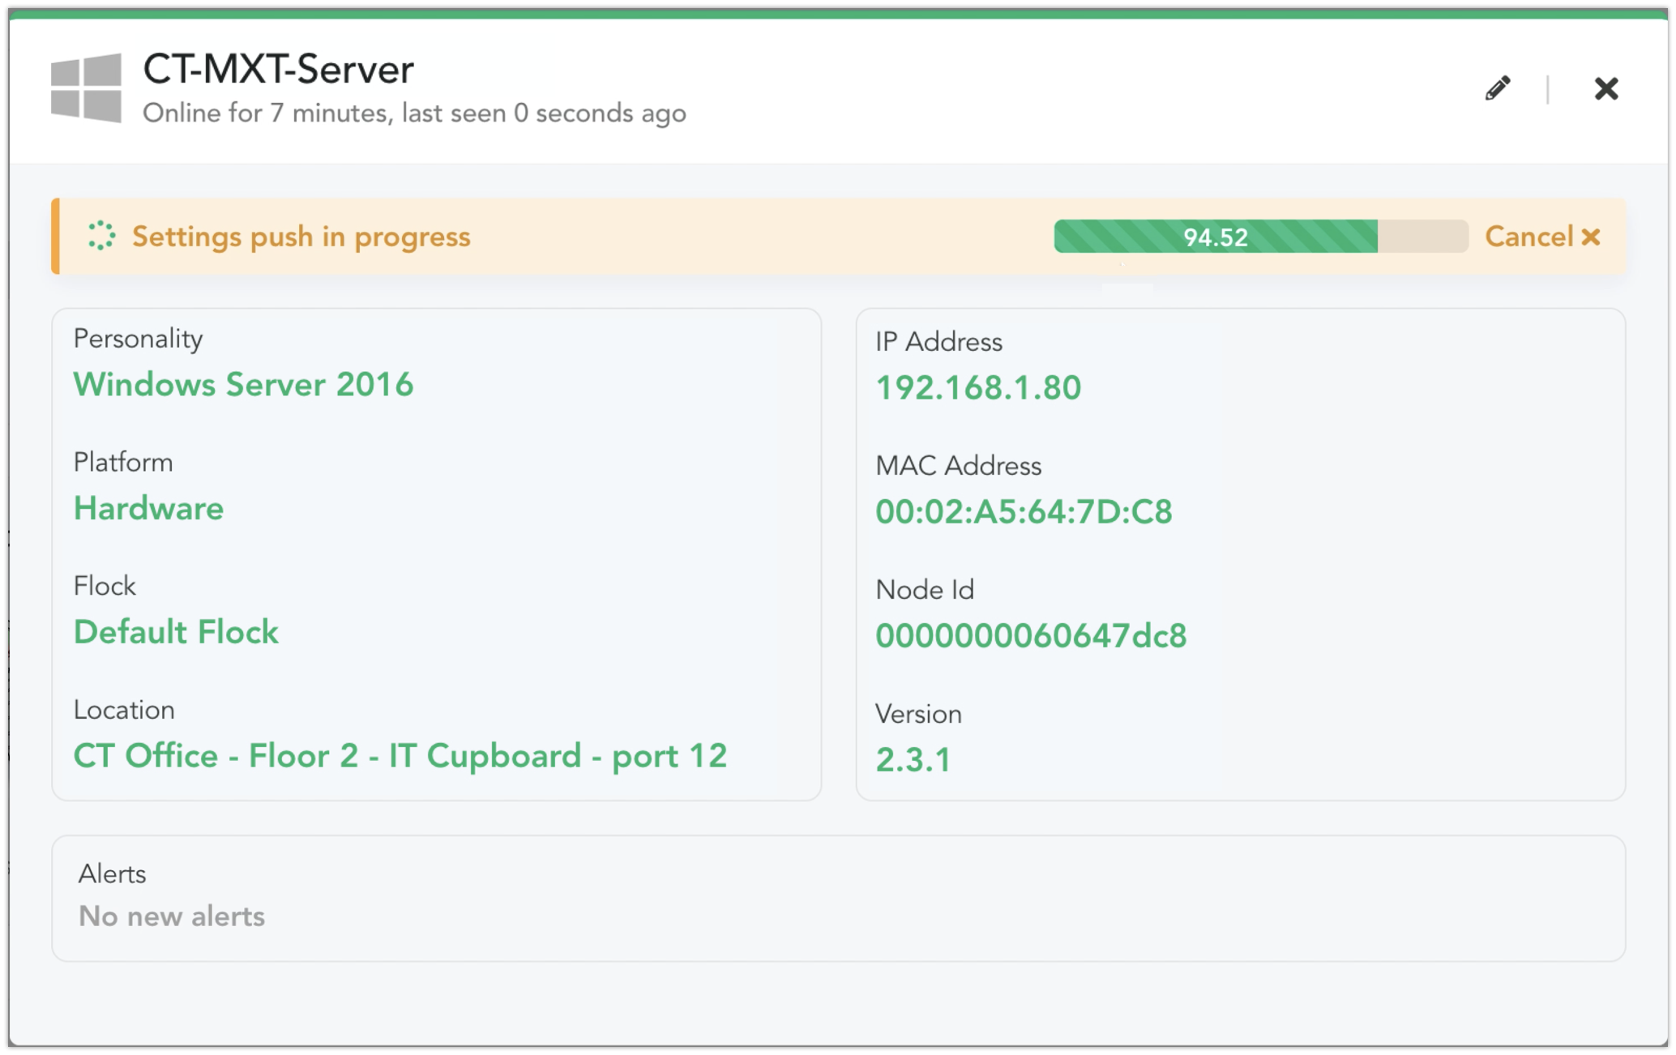Click the No new alerts message
1676x1055 pixels.
[171, 916]
